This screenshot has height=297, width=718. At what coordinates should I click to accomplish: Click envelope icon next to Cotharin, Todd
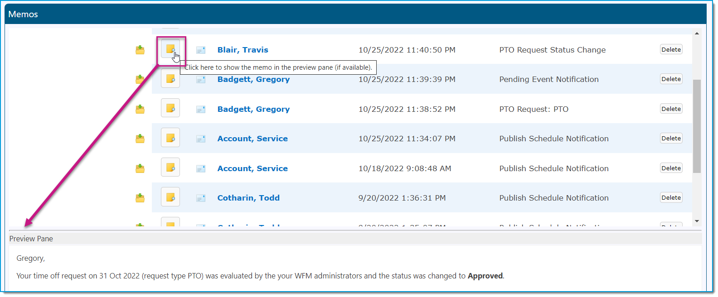click(201, 198)
